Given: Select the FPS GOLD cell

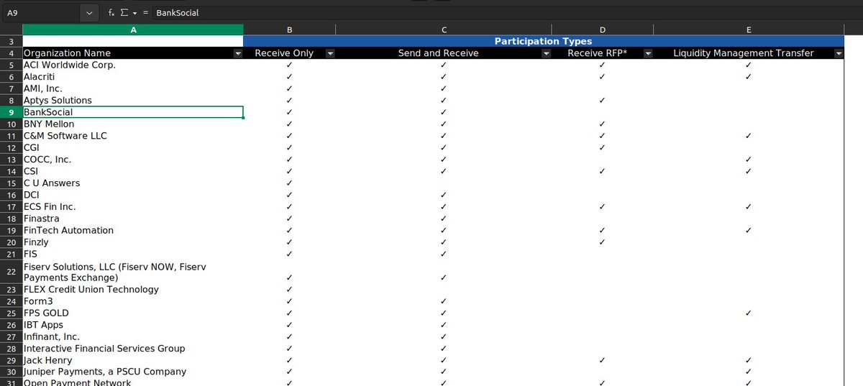Looking at the screenshot, I should (x=133, y=313).
